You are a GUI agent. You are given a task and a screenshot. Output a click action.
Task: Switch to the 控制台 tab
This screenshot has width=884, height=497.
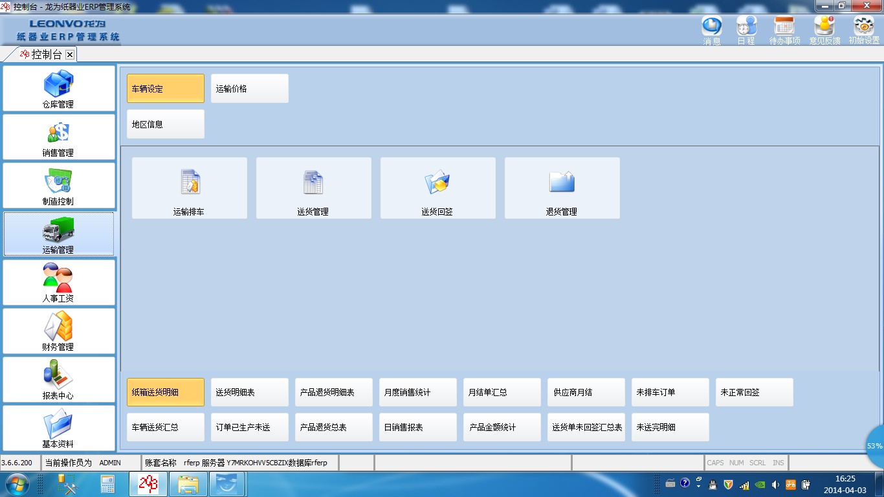[45, 54]
